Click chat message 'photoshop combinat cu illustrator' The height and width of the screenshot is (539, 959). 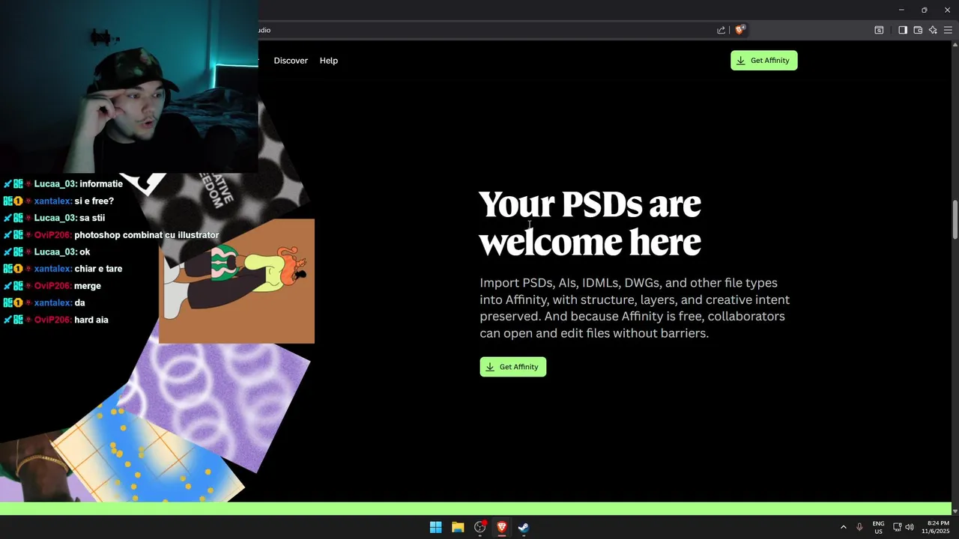(146, 235)
